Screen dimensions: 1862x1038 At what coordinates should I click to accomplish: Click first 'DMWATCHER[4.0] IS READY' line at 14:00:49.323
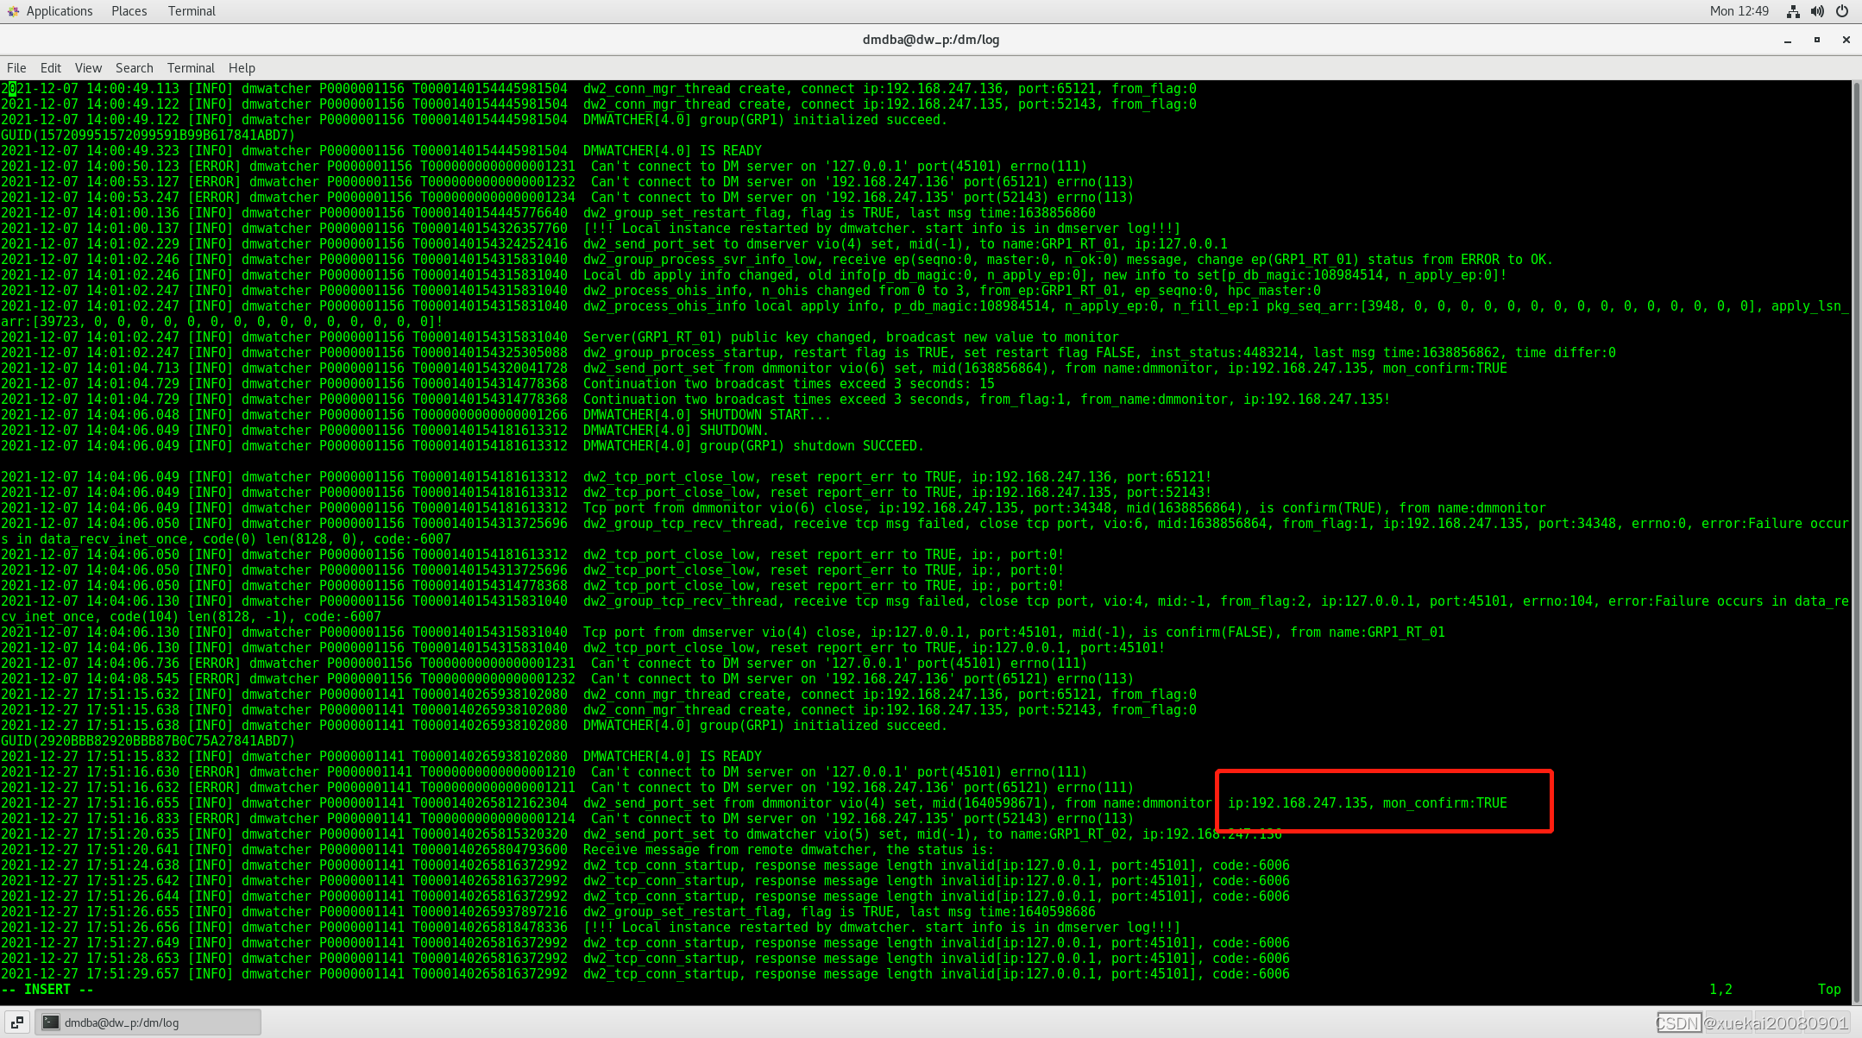pos(381,151)
